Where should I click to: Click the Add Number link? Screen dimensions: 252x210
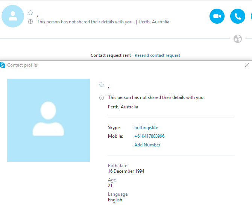coord(147,145)
